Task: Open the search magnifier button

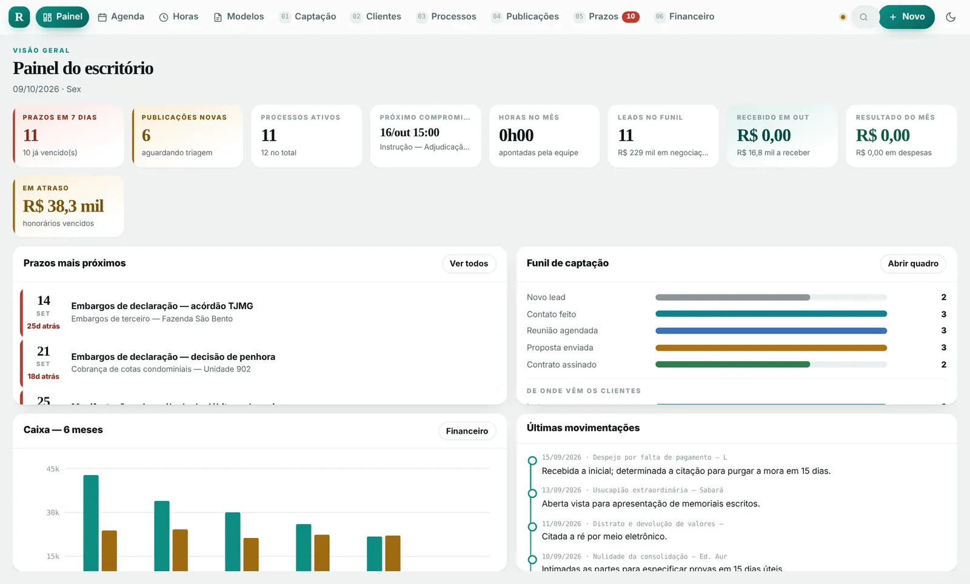Action: click(x=863, y=17)
